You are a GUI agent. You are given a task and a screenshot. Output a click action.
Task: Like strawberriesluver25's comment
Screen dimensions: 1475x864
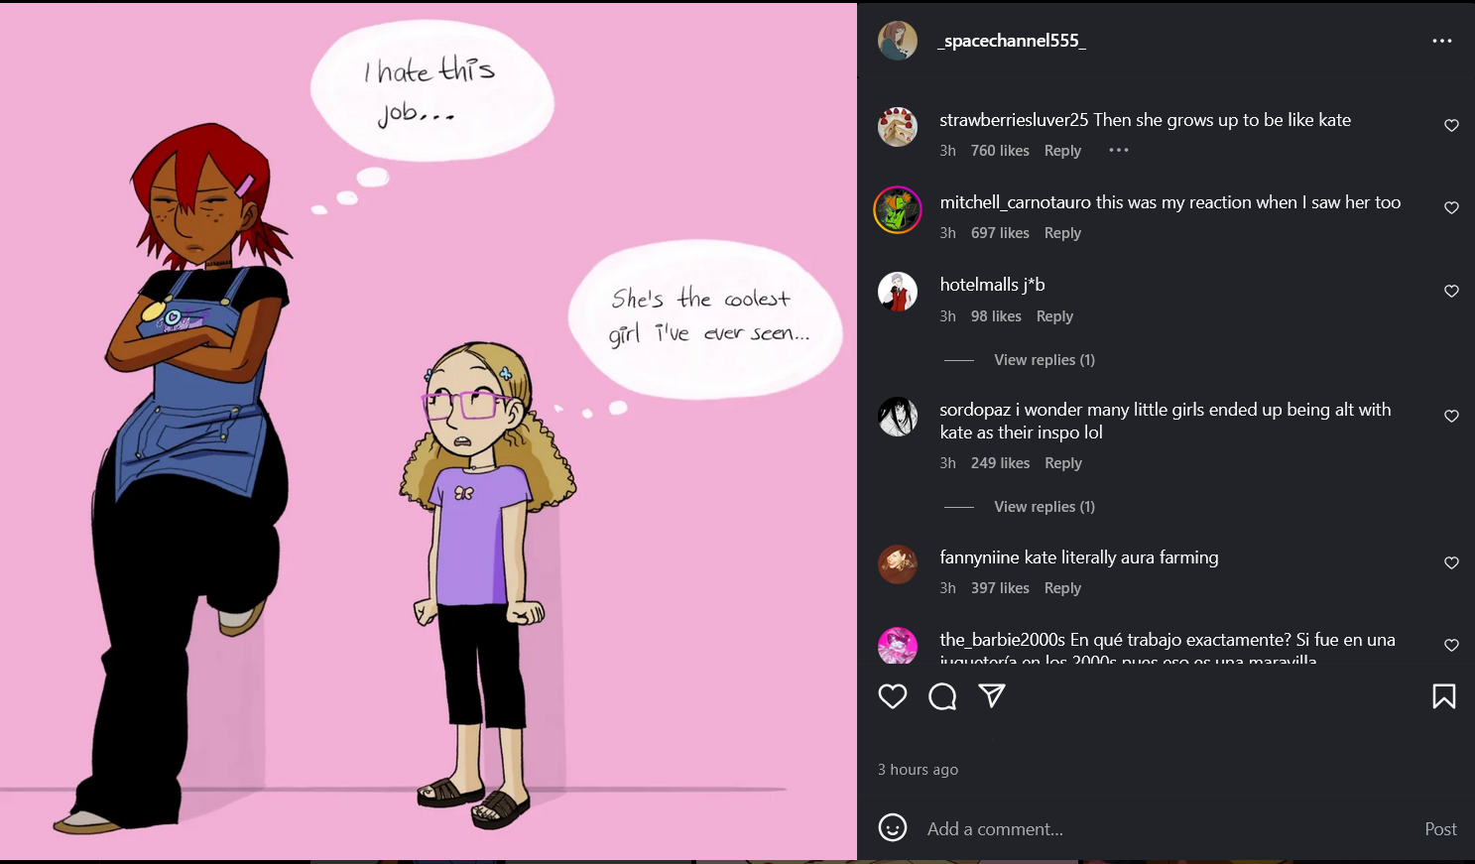tap(1451, 125)
